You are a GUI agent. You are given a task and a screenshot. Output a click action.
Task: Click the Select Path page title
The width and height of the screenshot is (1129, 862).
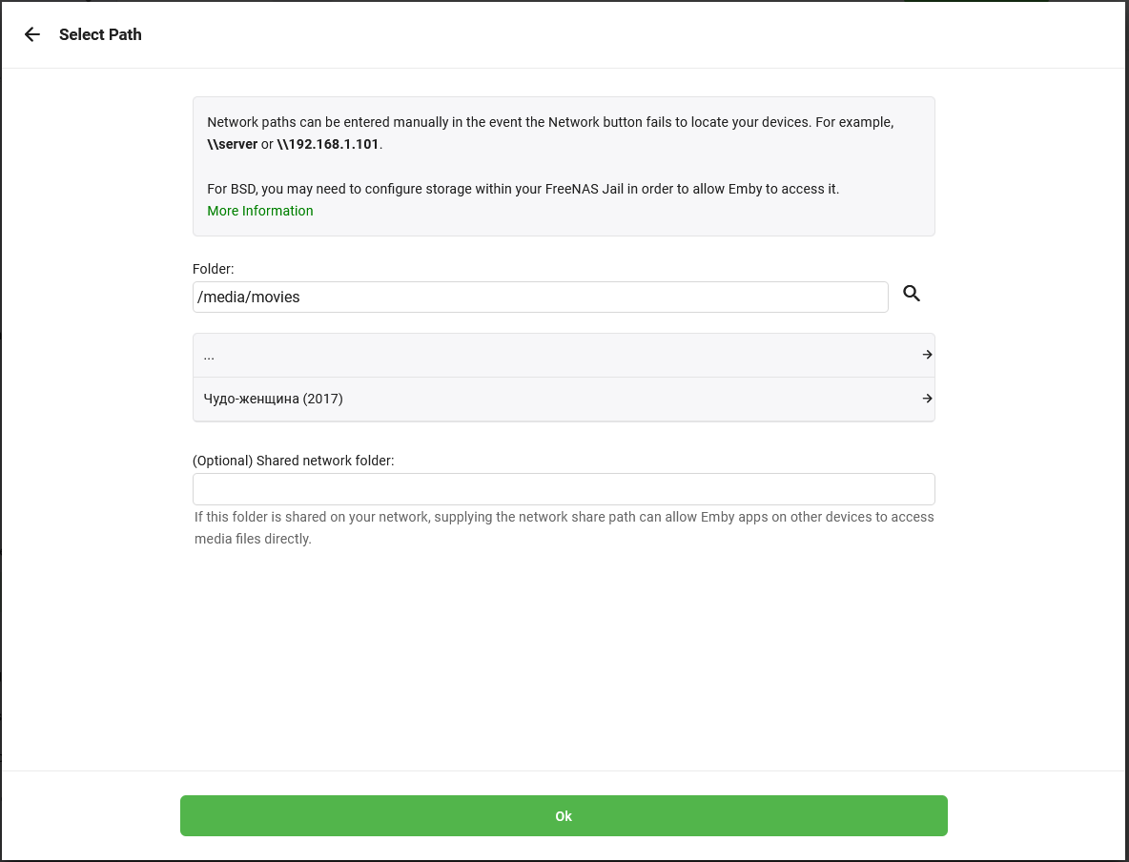100,34
